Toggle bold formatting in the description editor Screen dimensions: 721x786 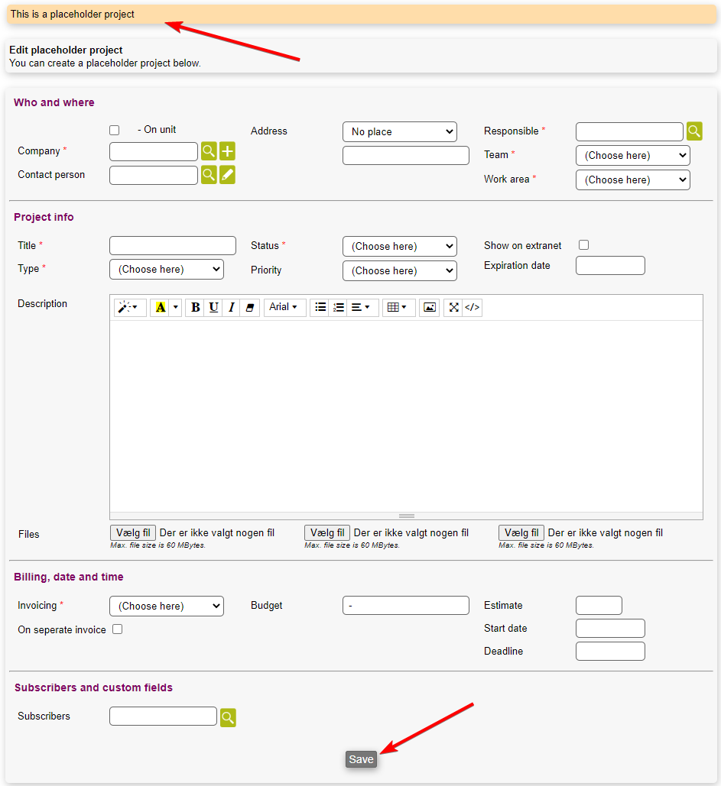pyautogui.click(x=195, y=307)
